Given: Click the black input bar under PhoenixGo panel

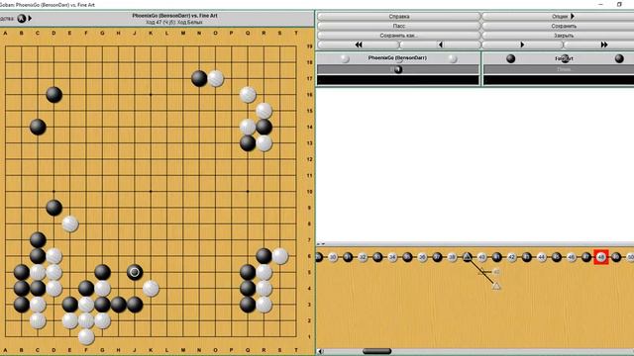Looking at the screenshot, I should pos(398,80).
